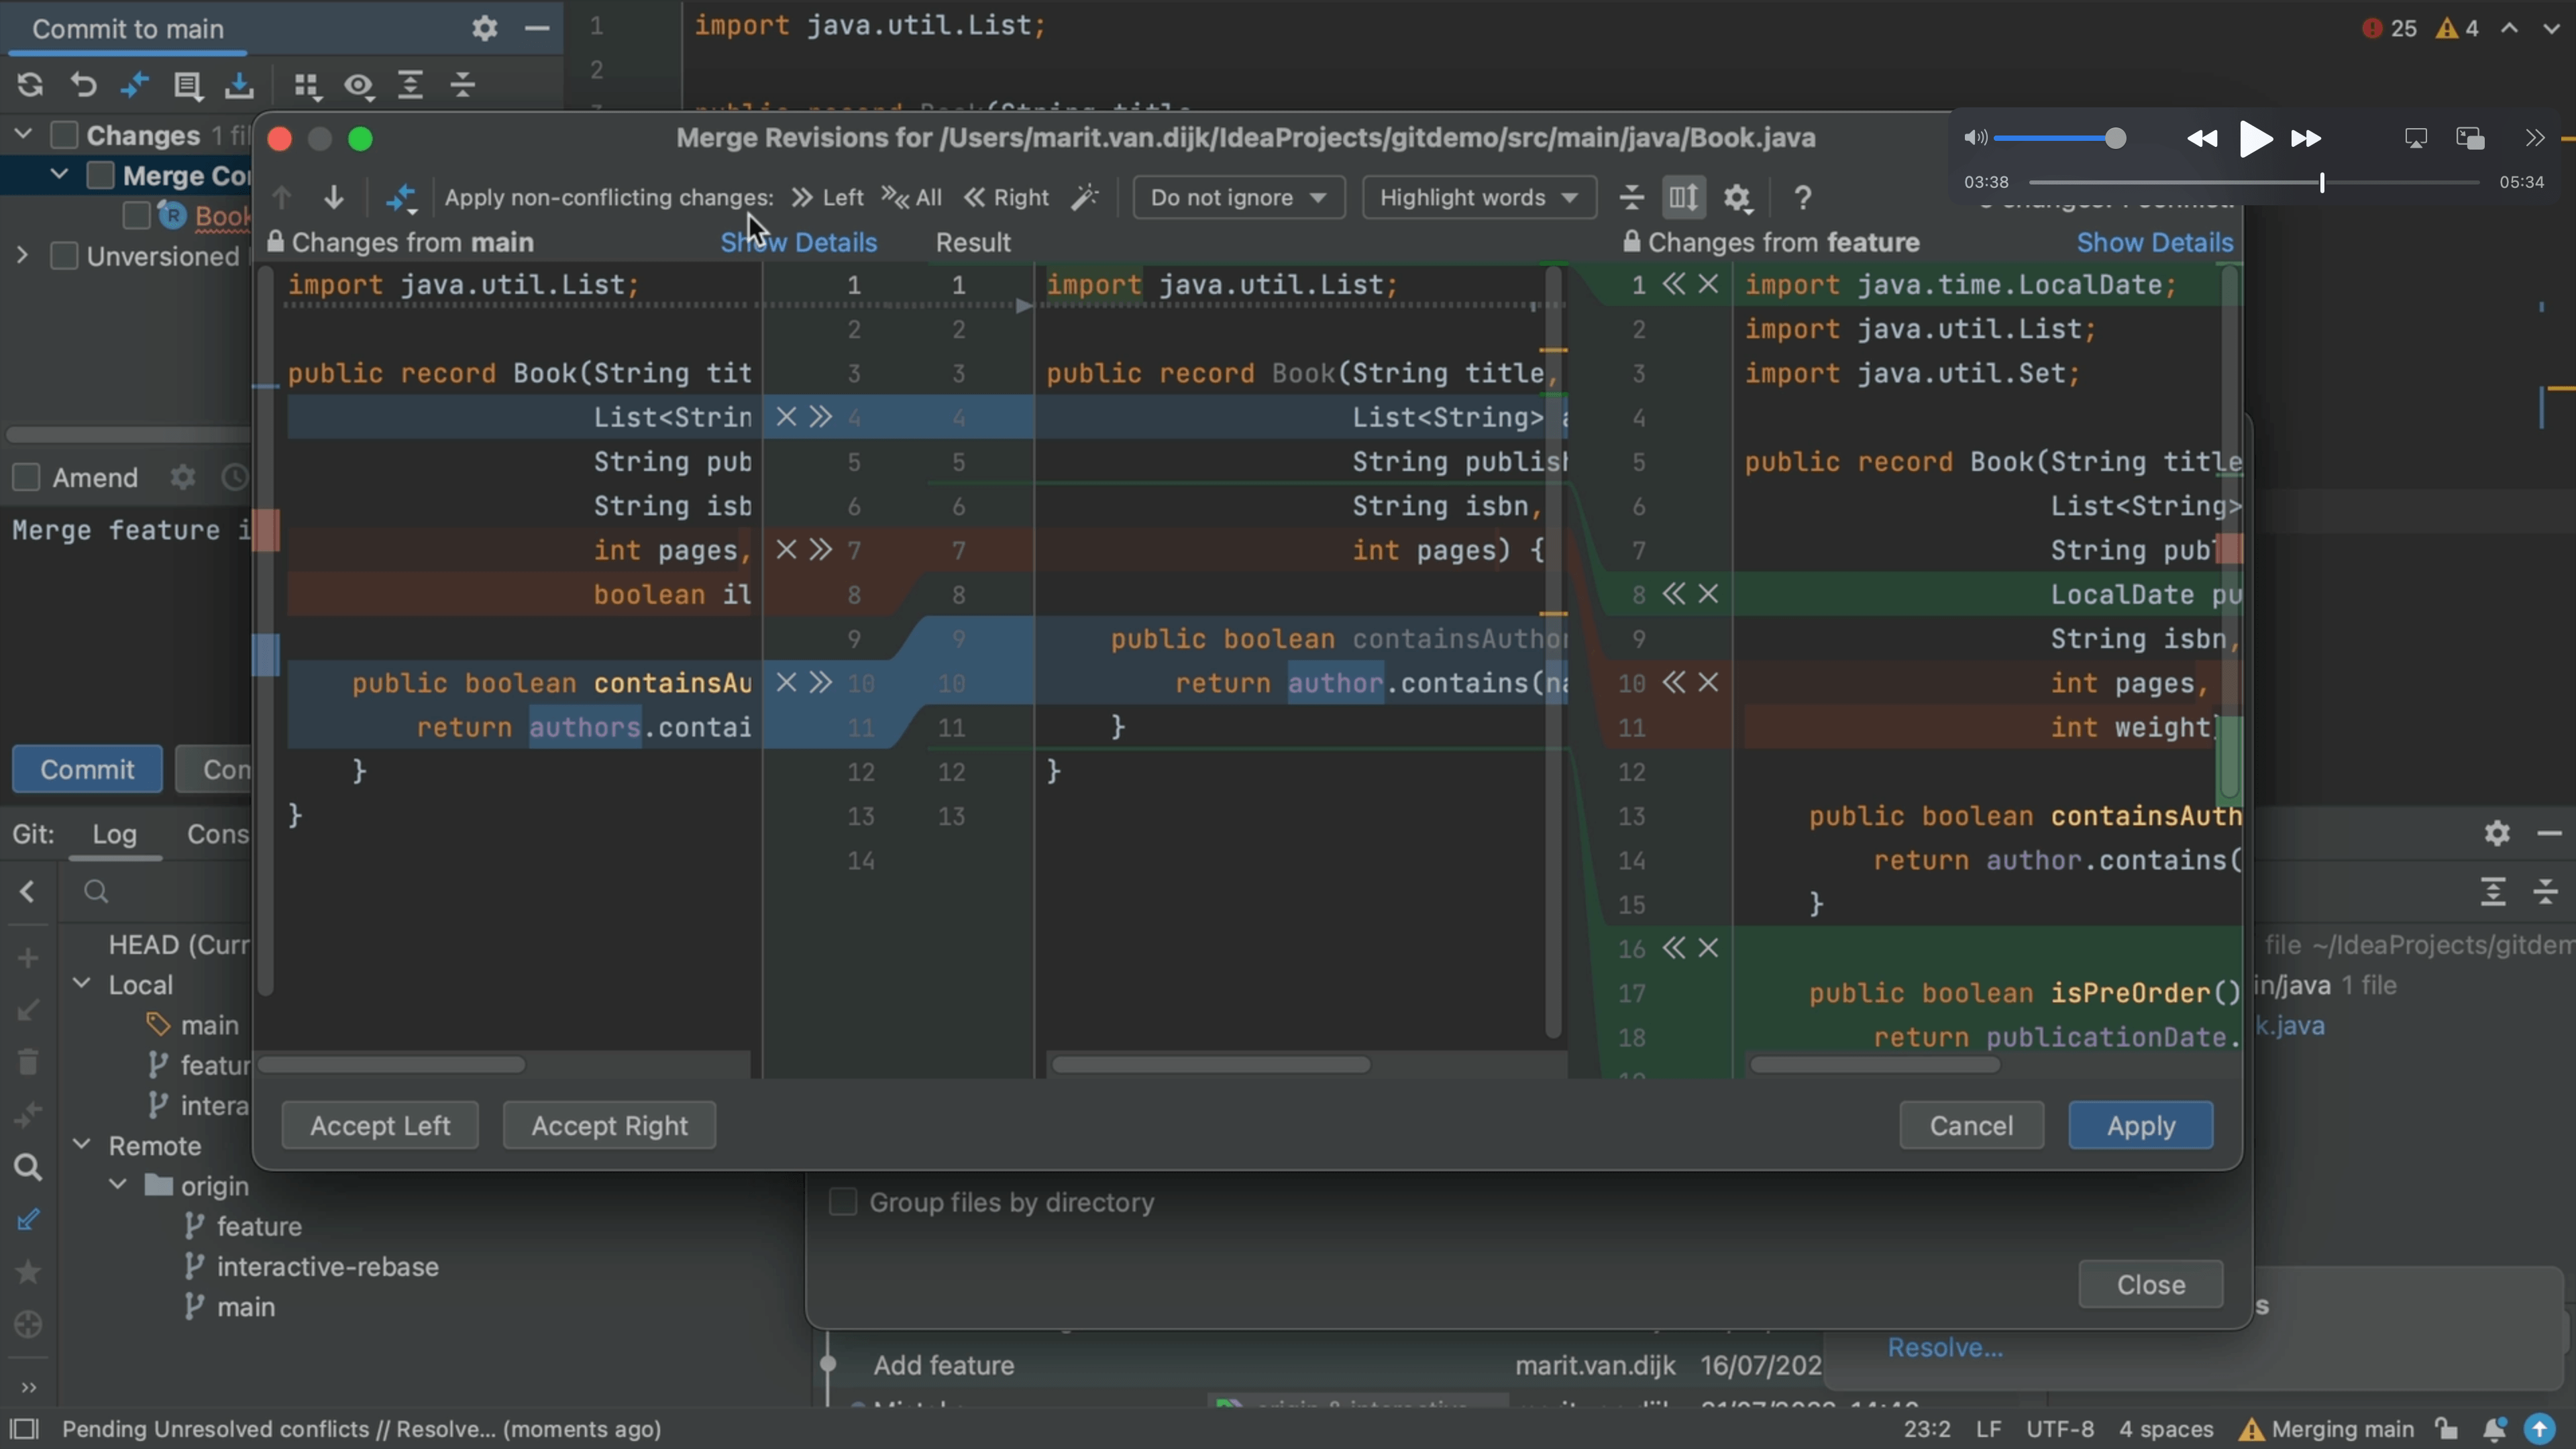Screen dimensions: 2576x1449
Task: Open merge dialog settings gear
Action: [x=1738, y=197]
